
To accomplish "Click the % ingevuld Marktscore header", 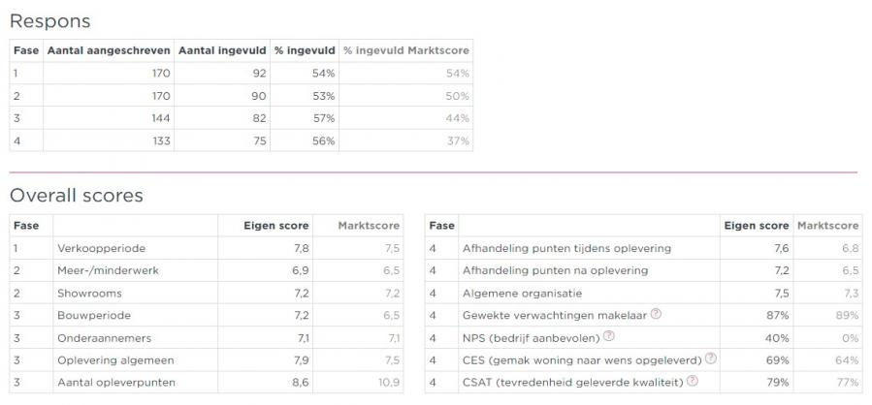I will [x=406, y=50].
